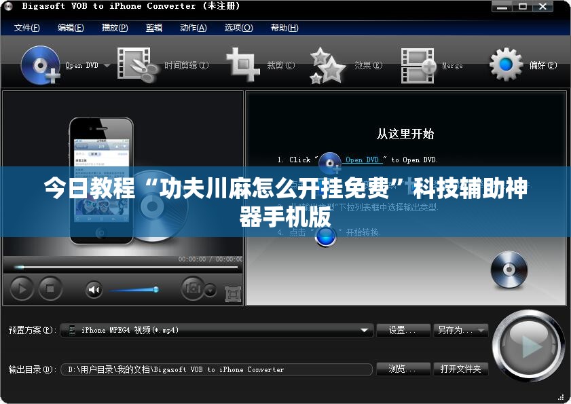Maximize the converter window
The width and height of the screenshot is (571, 404).
[523, 7]
